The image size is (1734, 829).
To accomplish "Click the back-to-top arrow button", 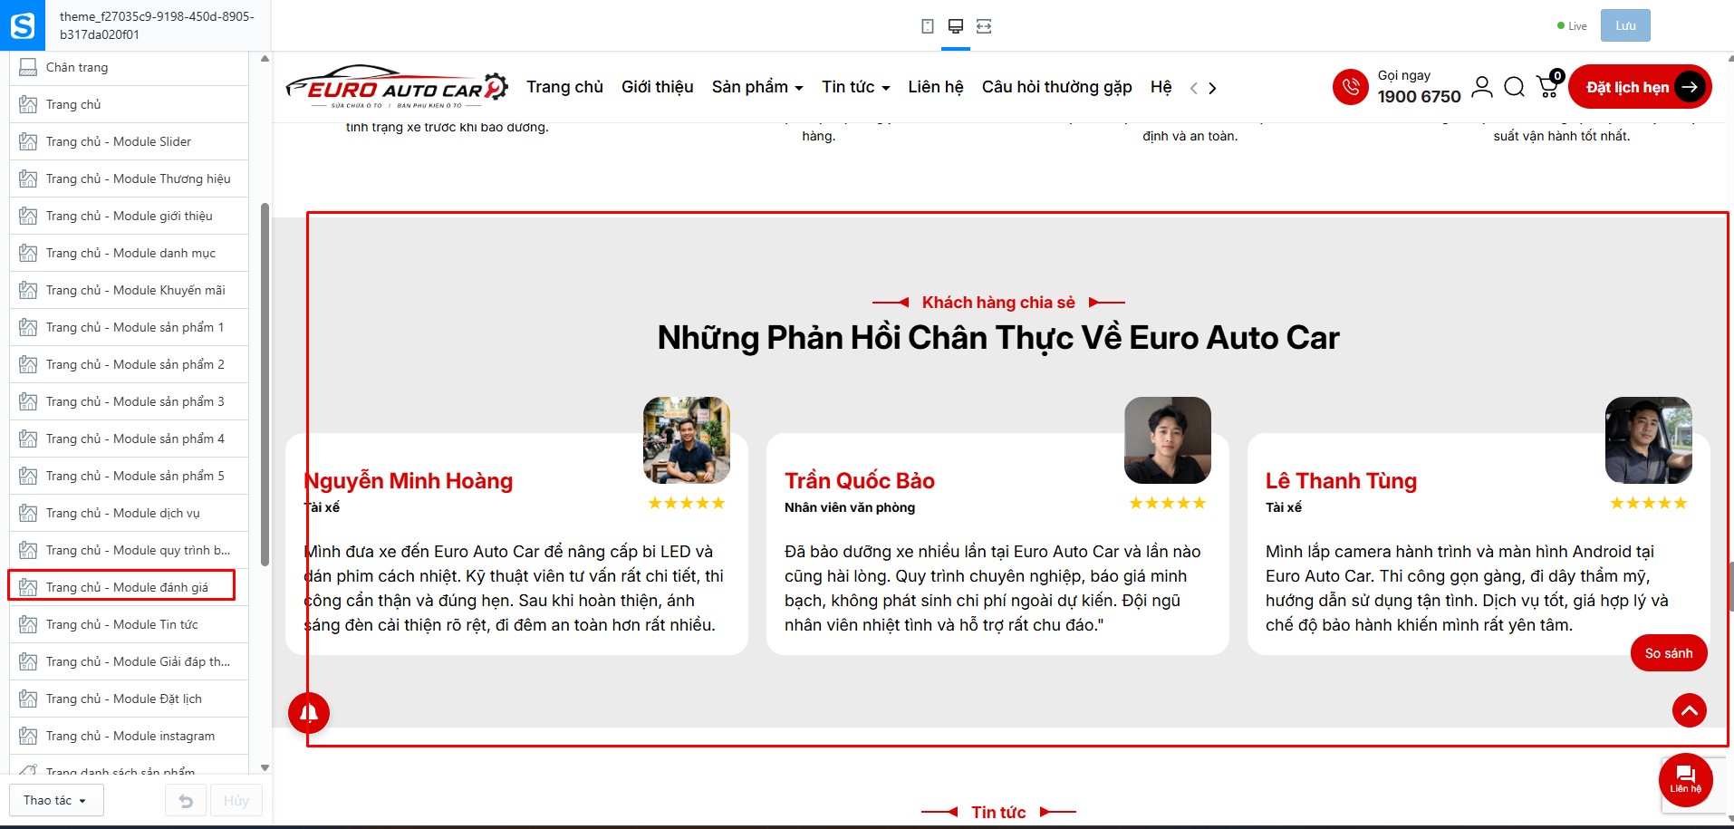I will pos(1690,710).
